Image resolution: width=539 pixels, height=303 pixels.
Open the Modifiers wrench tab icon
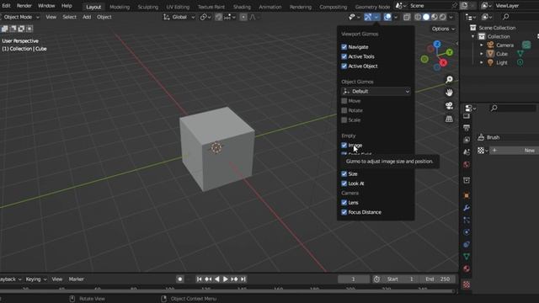point(467,208)
